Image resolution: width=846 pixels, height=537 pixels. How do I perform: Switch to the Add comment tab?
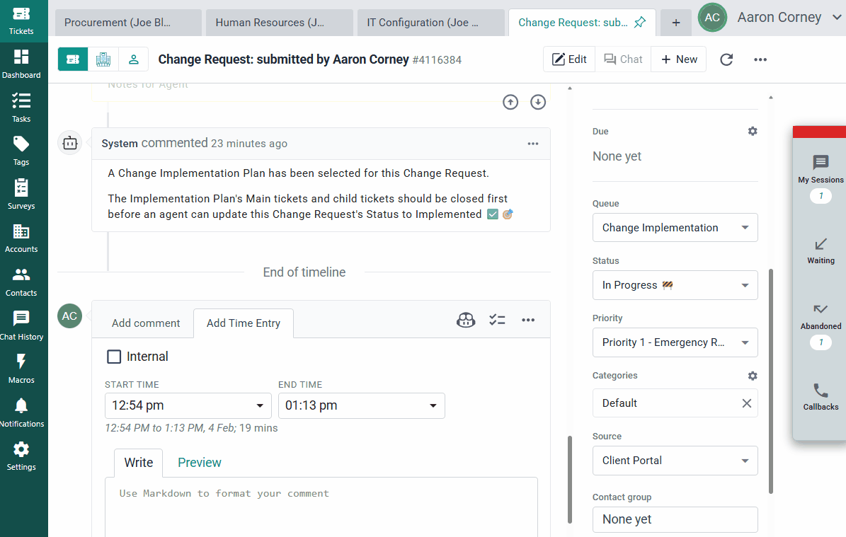tap(146, 323)
